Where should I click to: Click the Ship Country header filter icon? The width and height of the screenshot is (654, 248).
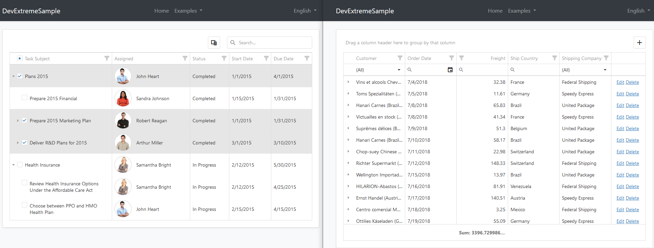point(554,58)
